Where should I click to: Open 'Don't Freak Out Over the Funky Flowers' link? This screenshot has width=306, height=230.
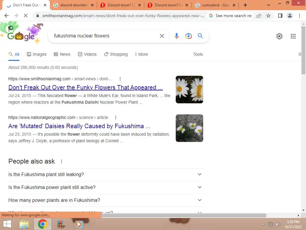85,87
